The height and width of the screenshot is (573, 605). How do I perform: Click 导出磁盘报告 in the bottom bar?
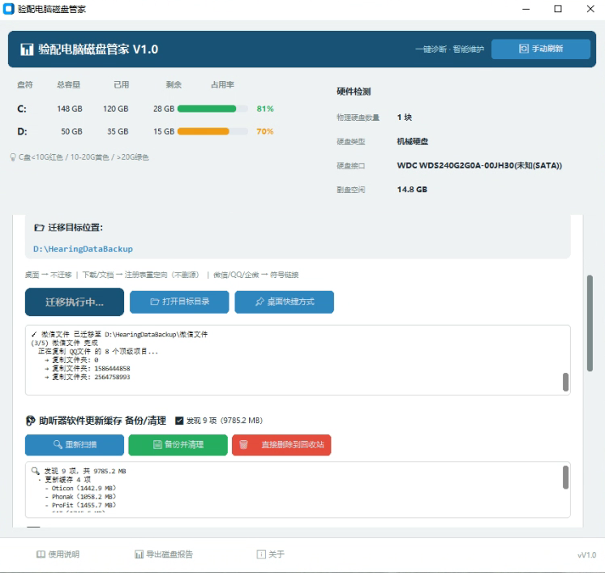click(164, 554)
